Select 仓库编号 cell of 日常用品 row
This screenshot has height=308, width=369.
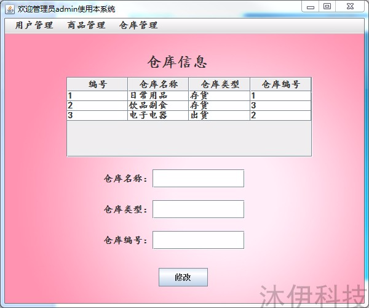tap(281, 95)
